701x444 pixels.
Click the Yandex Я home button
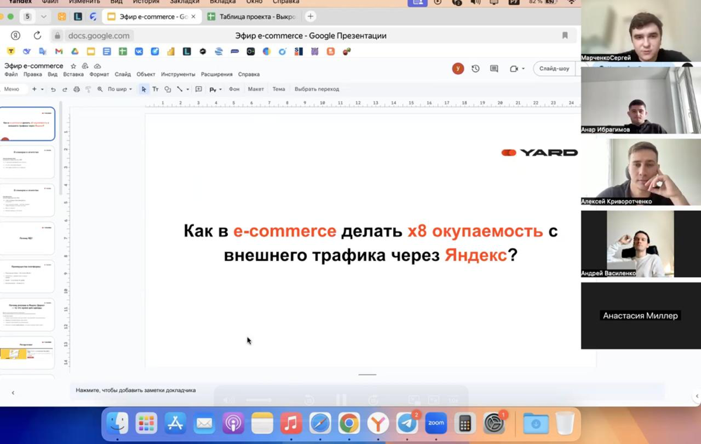16,36
